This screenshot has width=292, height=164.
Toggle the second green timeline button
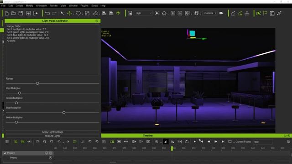click(x=23, y=142)
